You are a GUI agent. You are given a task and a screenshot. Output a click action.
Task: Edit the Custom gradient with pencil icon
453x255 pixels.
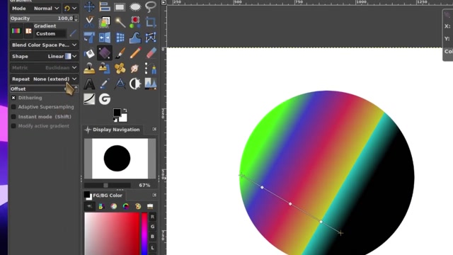(73, 33)
